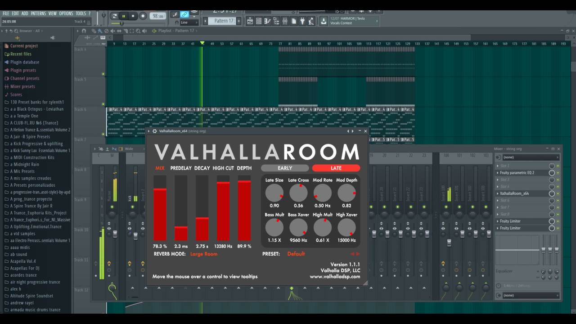Screen dimensions: 576x324
Task: Switch ValhallaRoom to EARLY parameters
Action: pos(285,168)
